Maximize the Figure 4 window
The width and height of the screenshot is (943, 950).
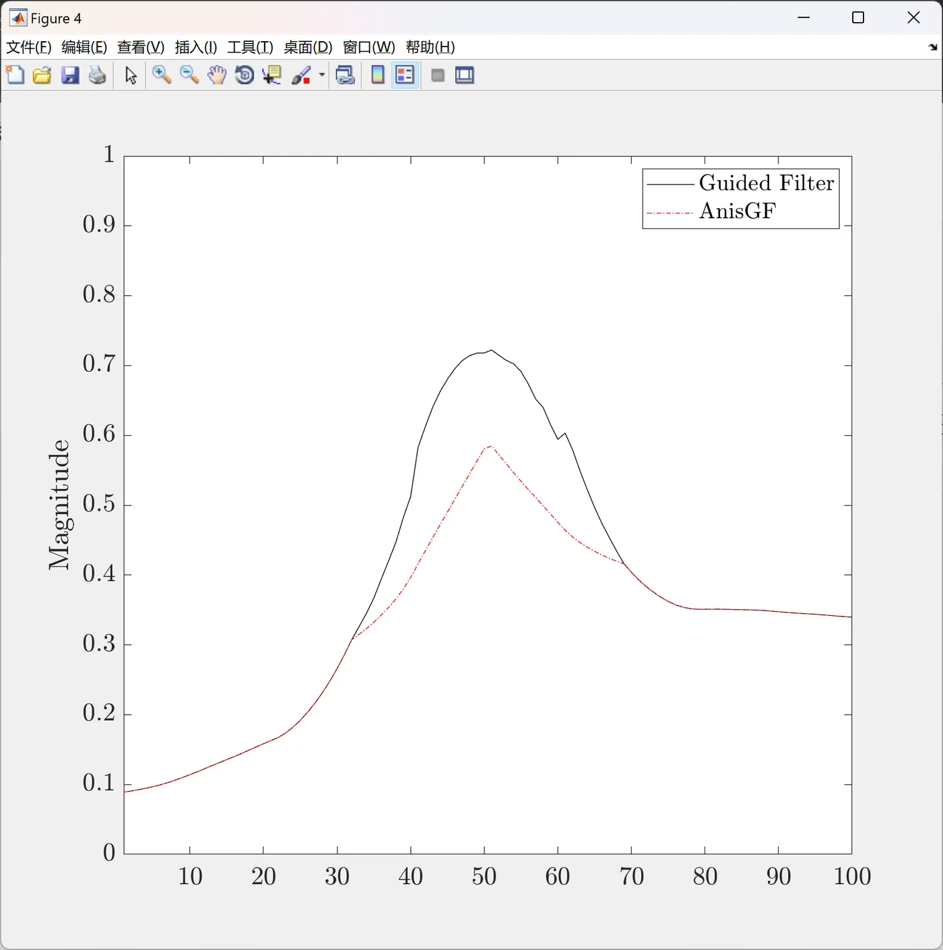[x=858, y=18]
